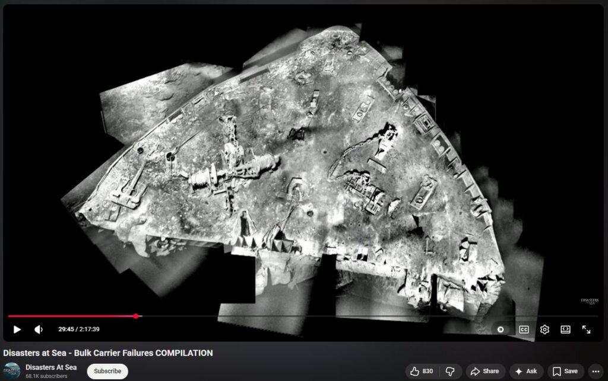Image resolution: width=608 pixels, height=381 pixels.
Task: Click the Ask button
Action: pos(525,372)
